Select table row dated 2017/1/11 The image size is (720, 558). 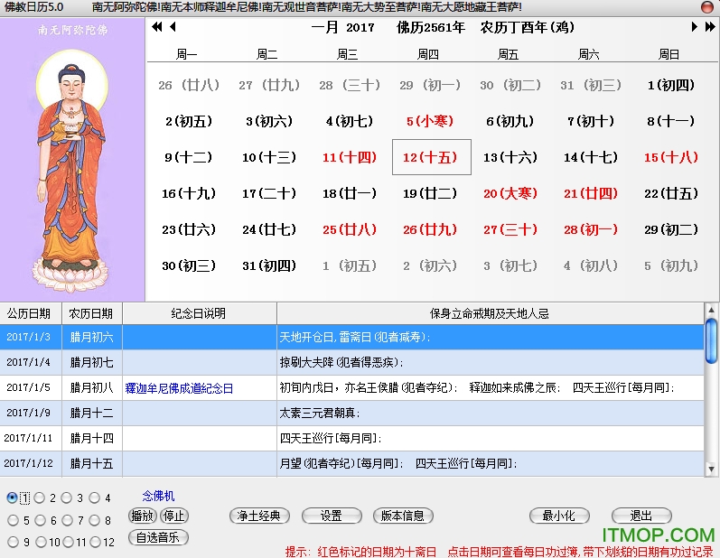coord(351,438)
